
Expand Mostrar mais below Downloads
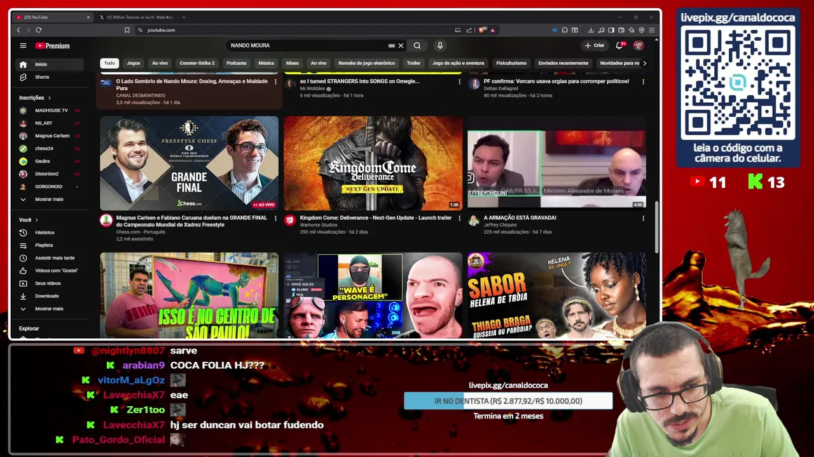(51, 308)
